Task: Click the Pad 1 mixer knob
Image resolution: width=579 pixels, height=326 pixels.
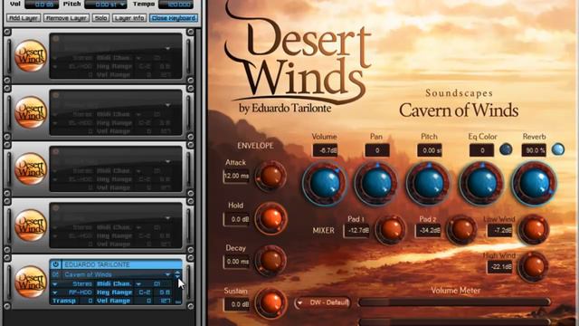Action: pyautogui.click(x=390, y=229)
